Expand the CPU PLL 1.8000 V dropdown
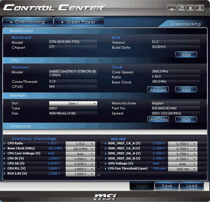 click(80, 169)
